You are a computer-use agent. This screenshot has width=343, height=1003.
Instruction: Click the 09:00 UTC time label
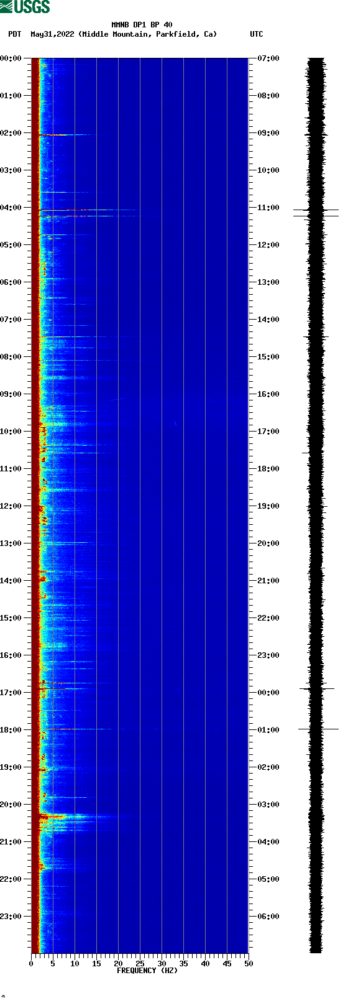tap(268, 133)
